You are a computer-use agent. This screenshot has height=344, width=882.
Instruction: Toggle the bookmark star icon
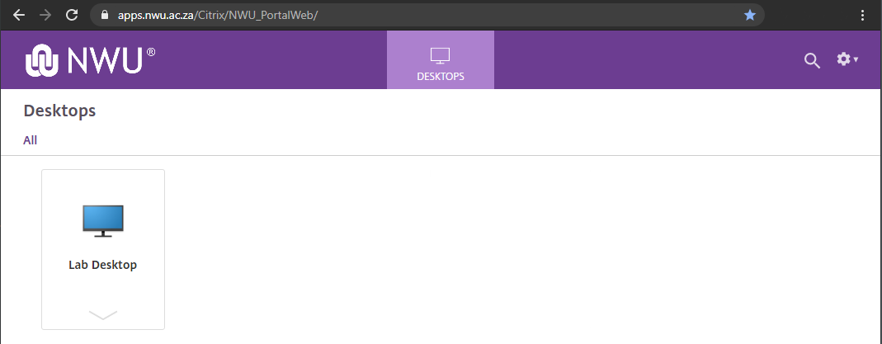coord(750,15)
